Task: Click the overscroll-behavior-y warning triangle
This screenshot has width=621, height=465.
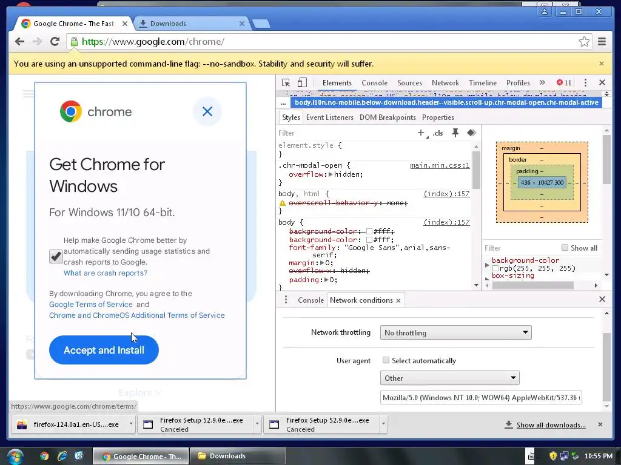Action: [x=283, y=203]
